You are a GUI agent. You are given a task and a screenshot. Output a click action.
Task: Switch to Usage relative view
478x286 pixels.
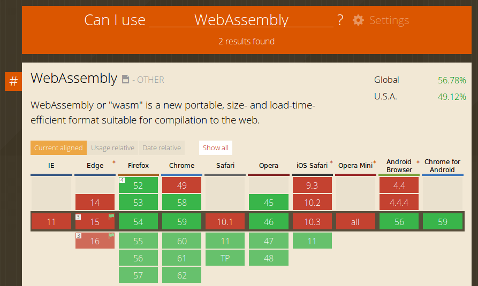click(112, 148)
